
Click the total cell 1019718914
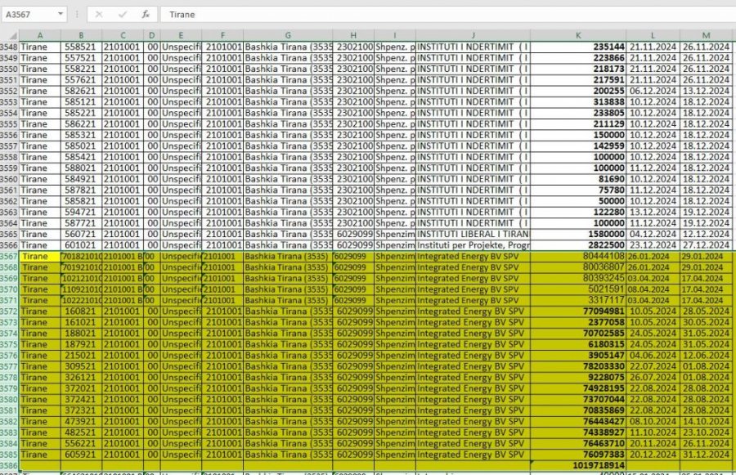(579, 465)
